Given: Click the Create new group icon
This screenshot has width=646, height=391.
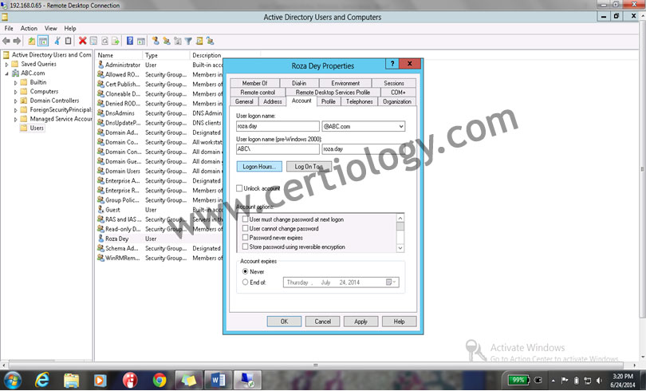Looking at the screenshot, I should [167, 41].
